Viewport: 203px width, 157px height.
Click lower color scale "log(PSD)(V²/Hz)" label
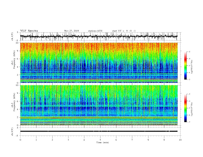click(x=192, y=109)
